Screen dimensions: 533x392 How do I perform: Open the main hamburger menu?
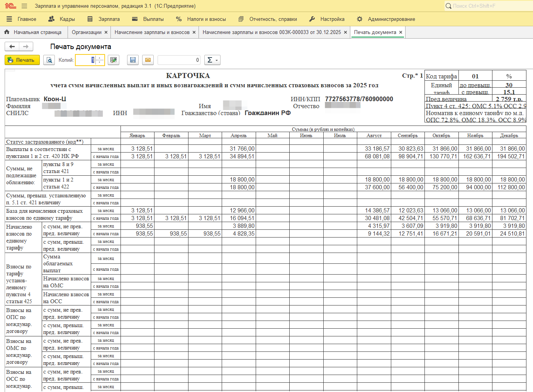24,6
